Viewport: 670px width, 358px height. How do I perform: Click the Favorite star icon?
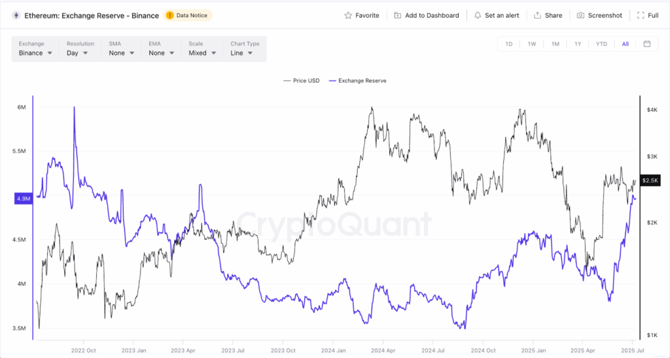click(x=348, y=15)
